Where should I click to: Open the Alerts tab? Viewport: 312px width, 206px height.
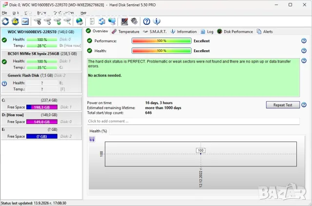pos(265,31)
